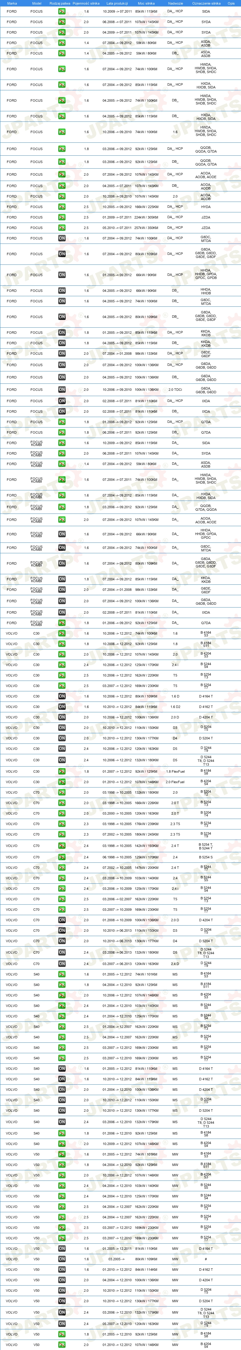Click petrol icon in C70 147kW / 200KM row
The height and width of the screenshot is (1350, 241).
62,867
